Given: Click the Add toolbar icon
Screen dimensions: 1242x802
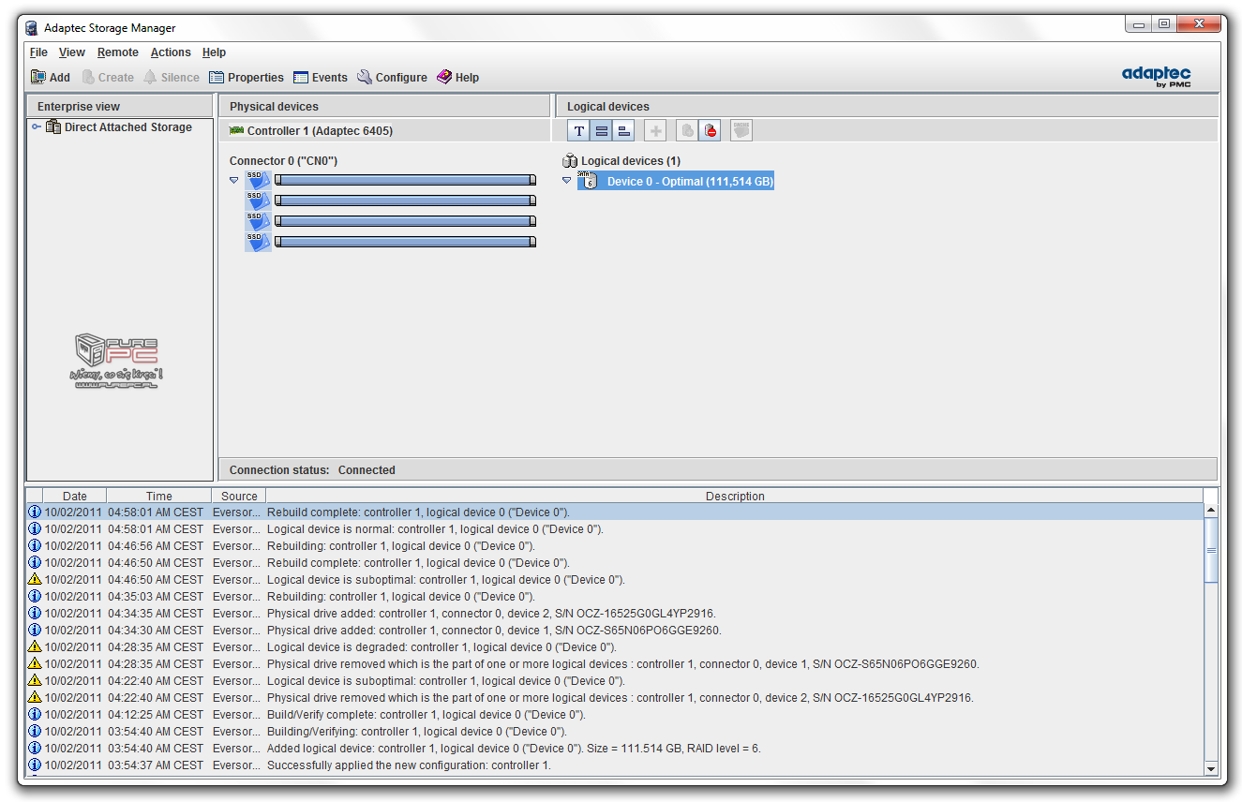Looking at the screenshot, I should click(38, 78).
